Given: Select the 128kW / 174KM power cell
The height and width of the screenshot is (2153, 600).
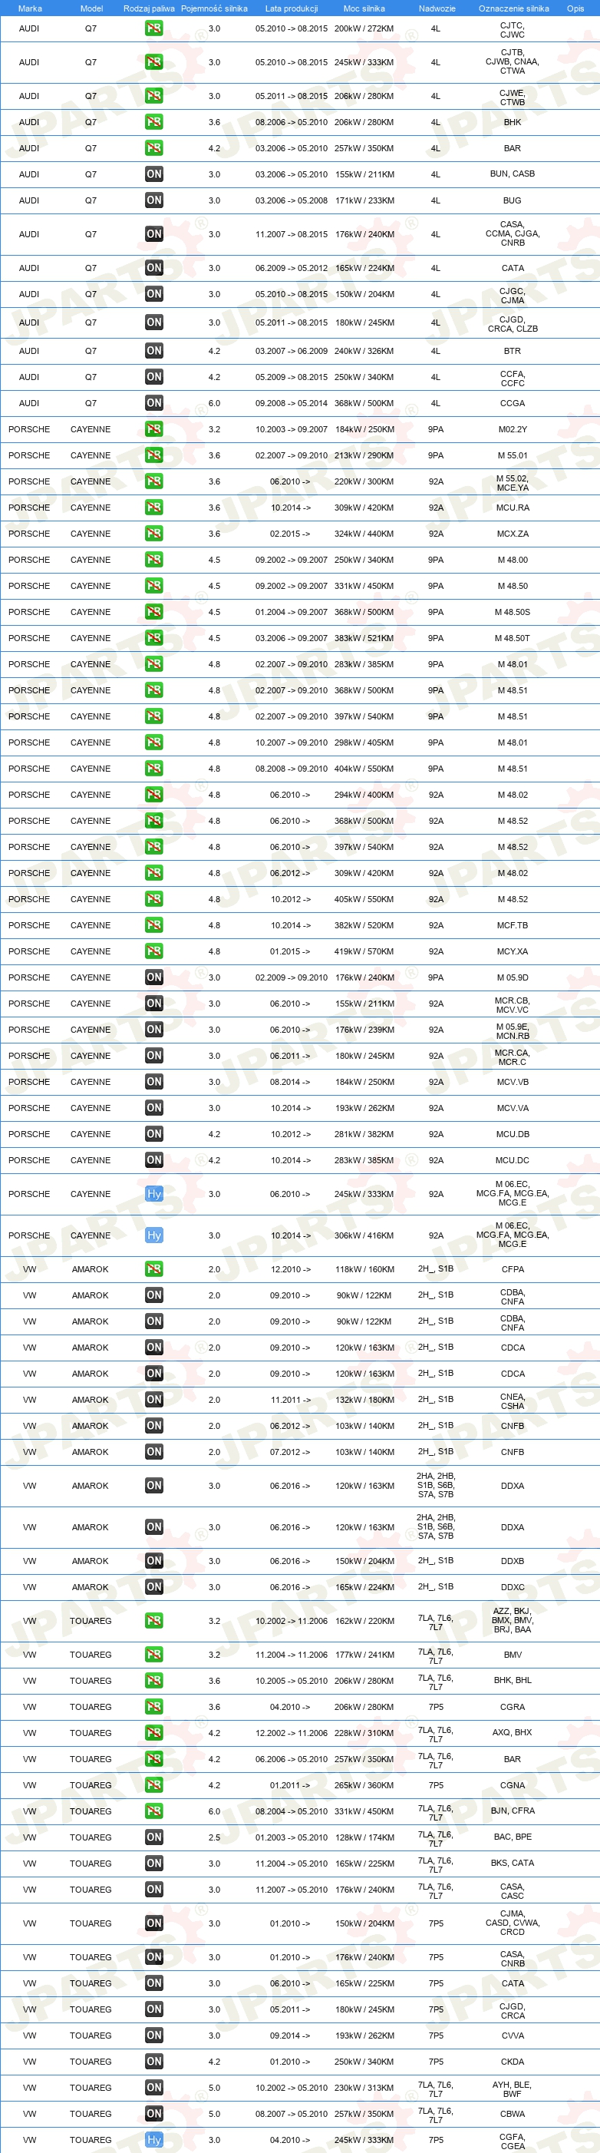Looking at the screenshot, I should (x=364, y=1837).
